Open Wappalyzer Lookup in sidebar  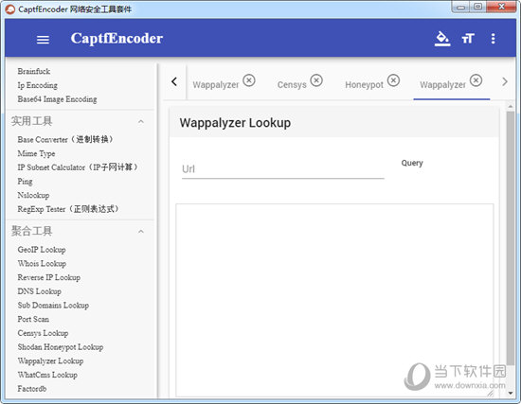[50, 361]
